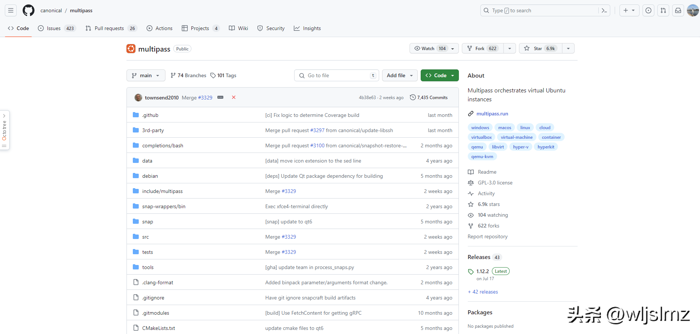Expand commit message ellipsis button
The image size is (700, 334).
220,97
